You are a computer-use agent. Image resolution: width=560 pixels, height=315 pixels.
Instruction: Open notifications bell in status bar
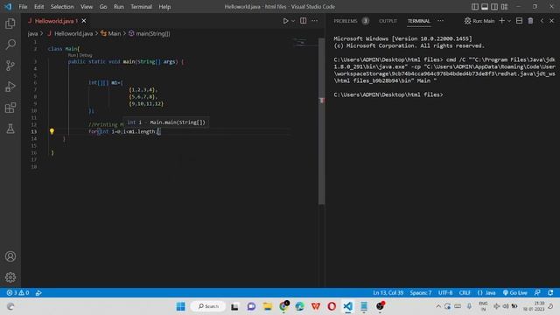coord(550,292)
